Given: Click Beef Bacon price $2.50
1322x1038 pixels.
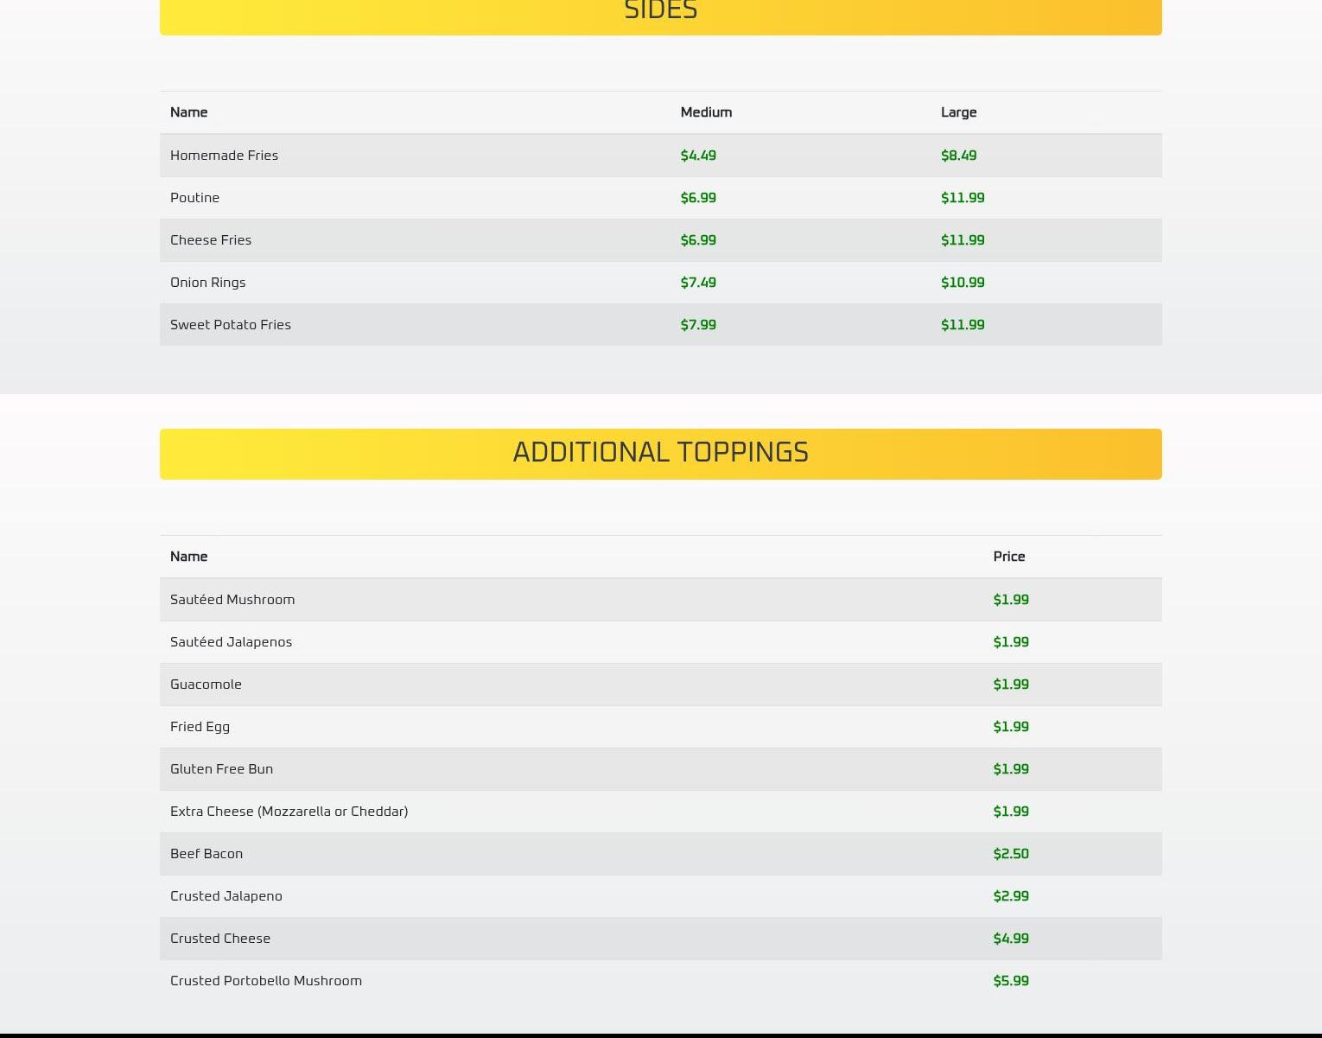Looking at the screenshot, I should 1010,854.
